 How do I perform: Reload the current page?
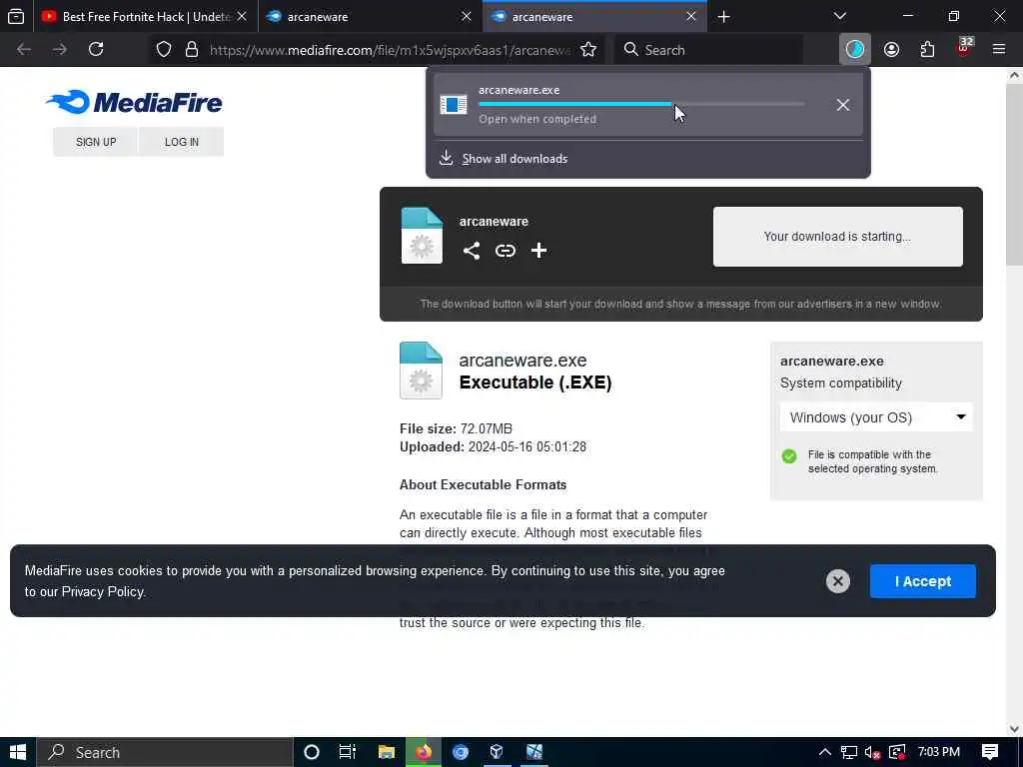pos(96,50)
